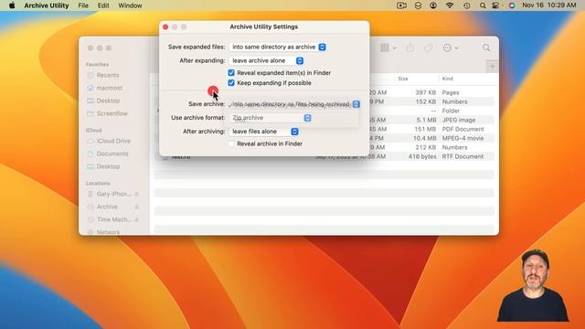
Task: Open Control Center in menu bar
Action: tap(495, 5)
